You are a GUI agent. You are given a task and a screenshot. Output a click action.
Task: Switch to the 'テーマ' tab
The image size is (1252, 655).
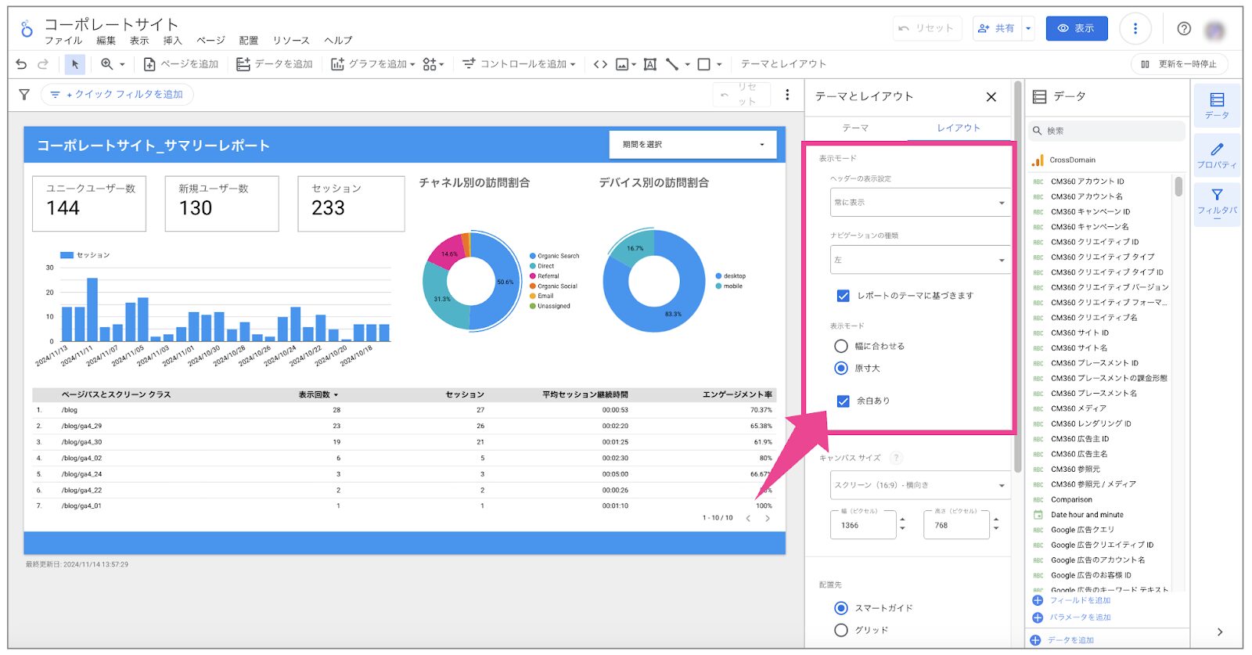pos(855,128)
